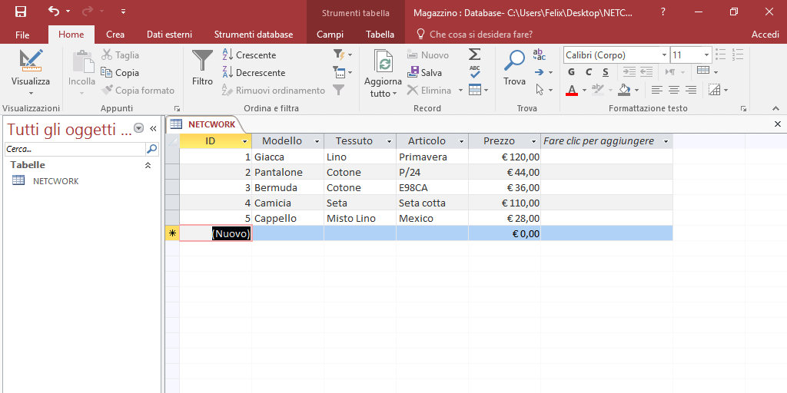Close the NETCWORK table with X

point(778,124)
